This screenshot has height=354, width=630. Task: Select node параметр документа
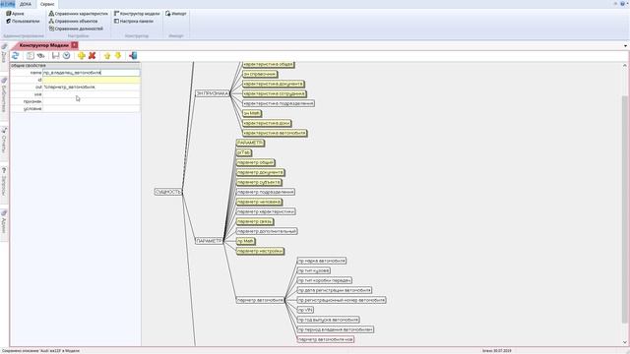[x=260, y=172]
